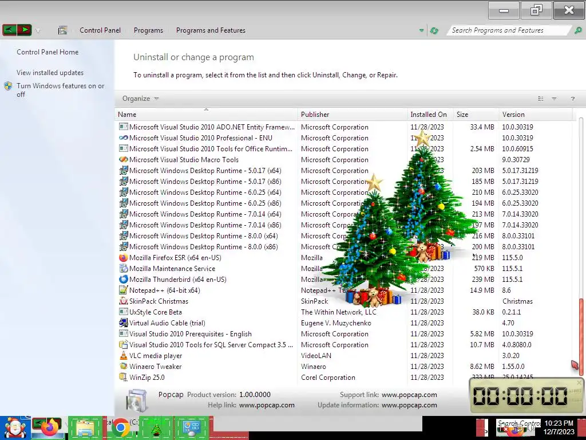This screenshot has height=440, width=586.
Task: Sort by the Version column header
Action: (x=535, y=115)
